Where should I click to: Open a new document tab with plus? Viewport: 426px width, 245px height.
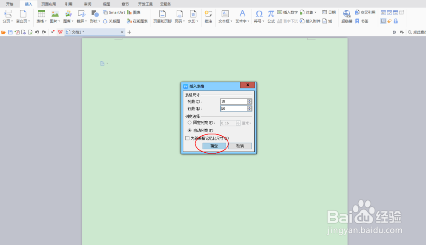130,32
